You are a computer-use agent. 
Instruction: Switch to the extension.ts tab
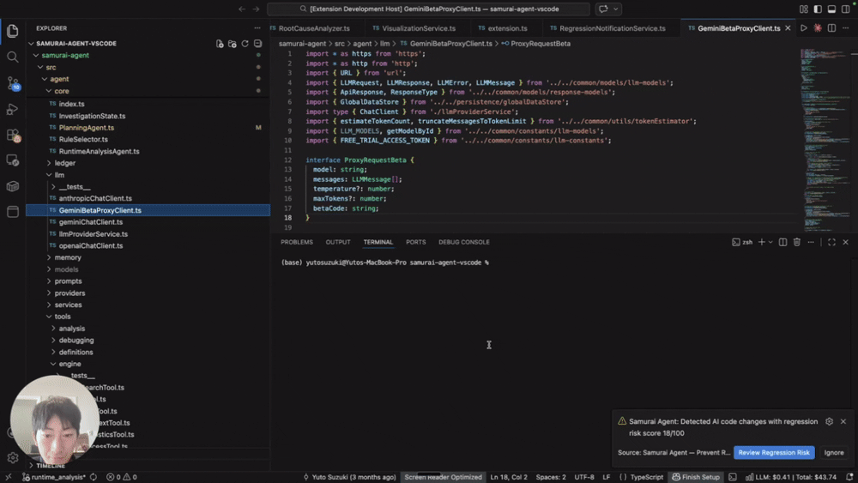click(x=507, y=28)
